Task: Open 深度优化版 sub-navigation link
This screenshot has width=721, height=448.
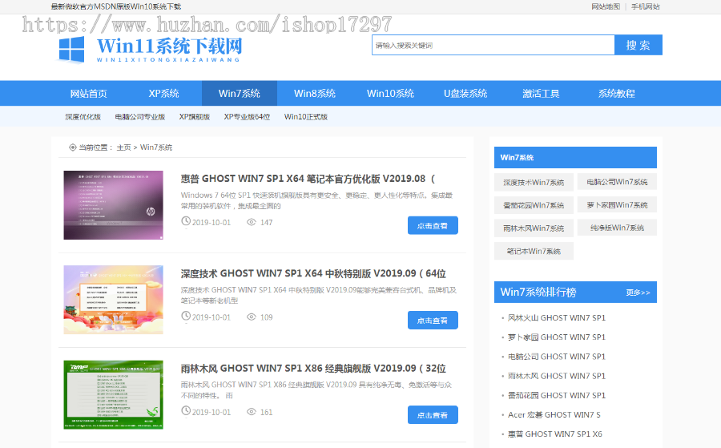Action: coord(83,117)
